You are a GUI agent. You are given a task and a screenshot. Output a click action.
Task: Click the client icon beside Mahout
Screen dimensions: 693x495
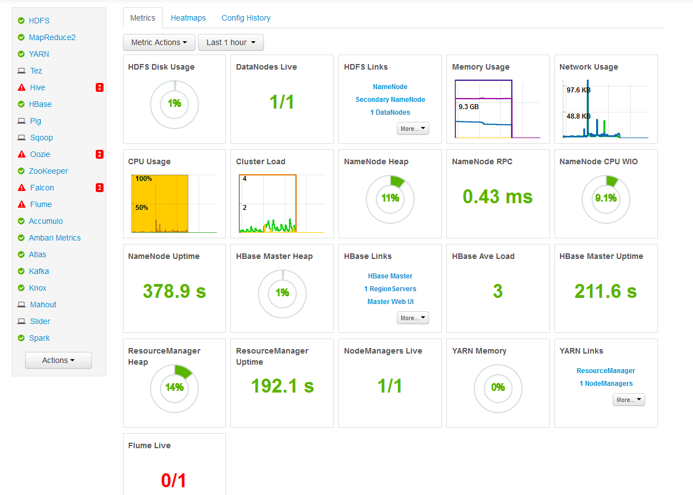coord(21,305)
